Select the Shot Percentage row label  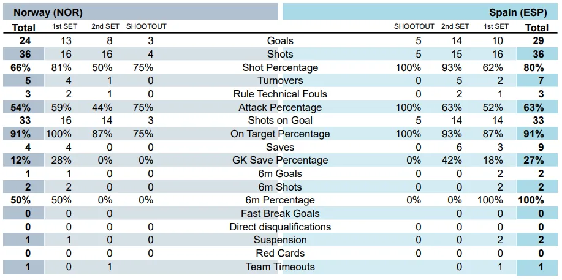280,67
